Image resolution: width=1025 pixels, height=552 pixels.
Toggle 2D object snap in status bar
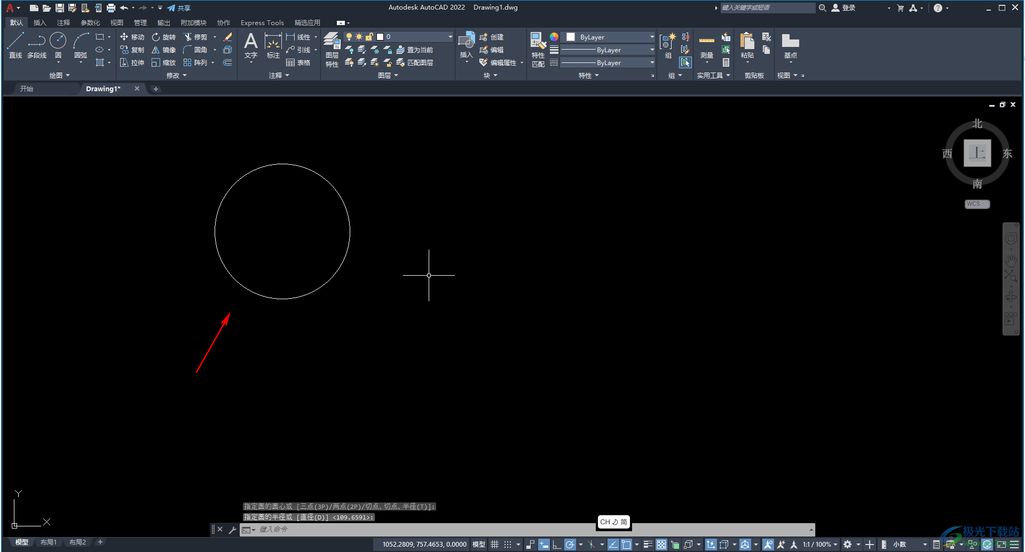pyautogui.click(x=626, y=545)
